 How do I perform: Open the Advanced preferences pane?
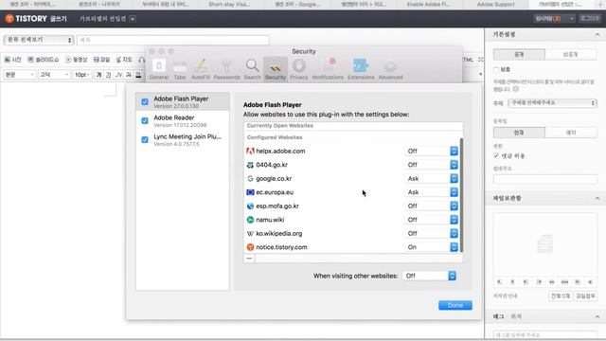[x=390, y=69]
